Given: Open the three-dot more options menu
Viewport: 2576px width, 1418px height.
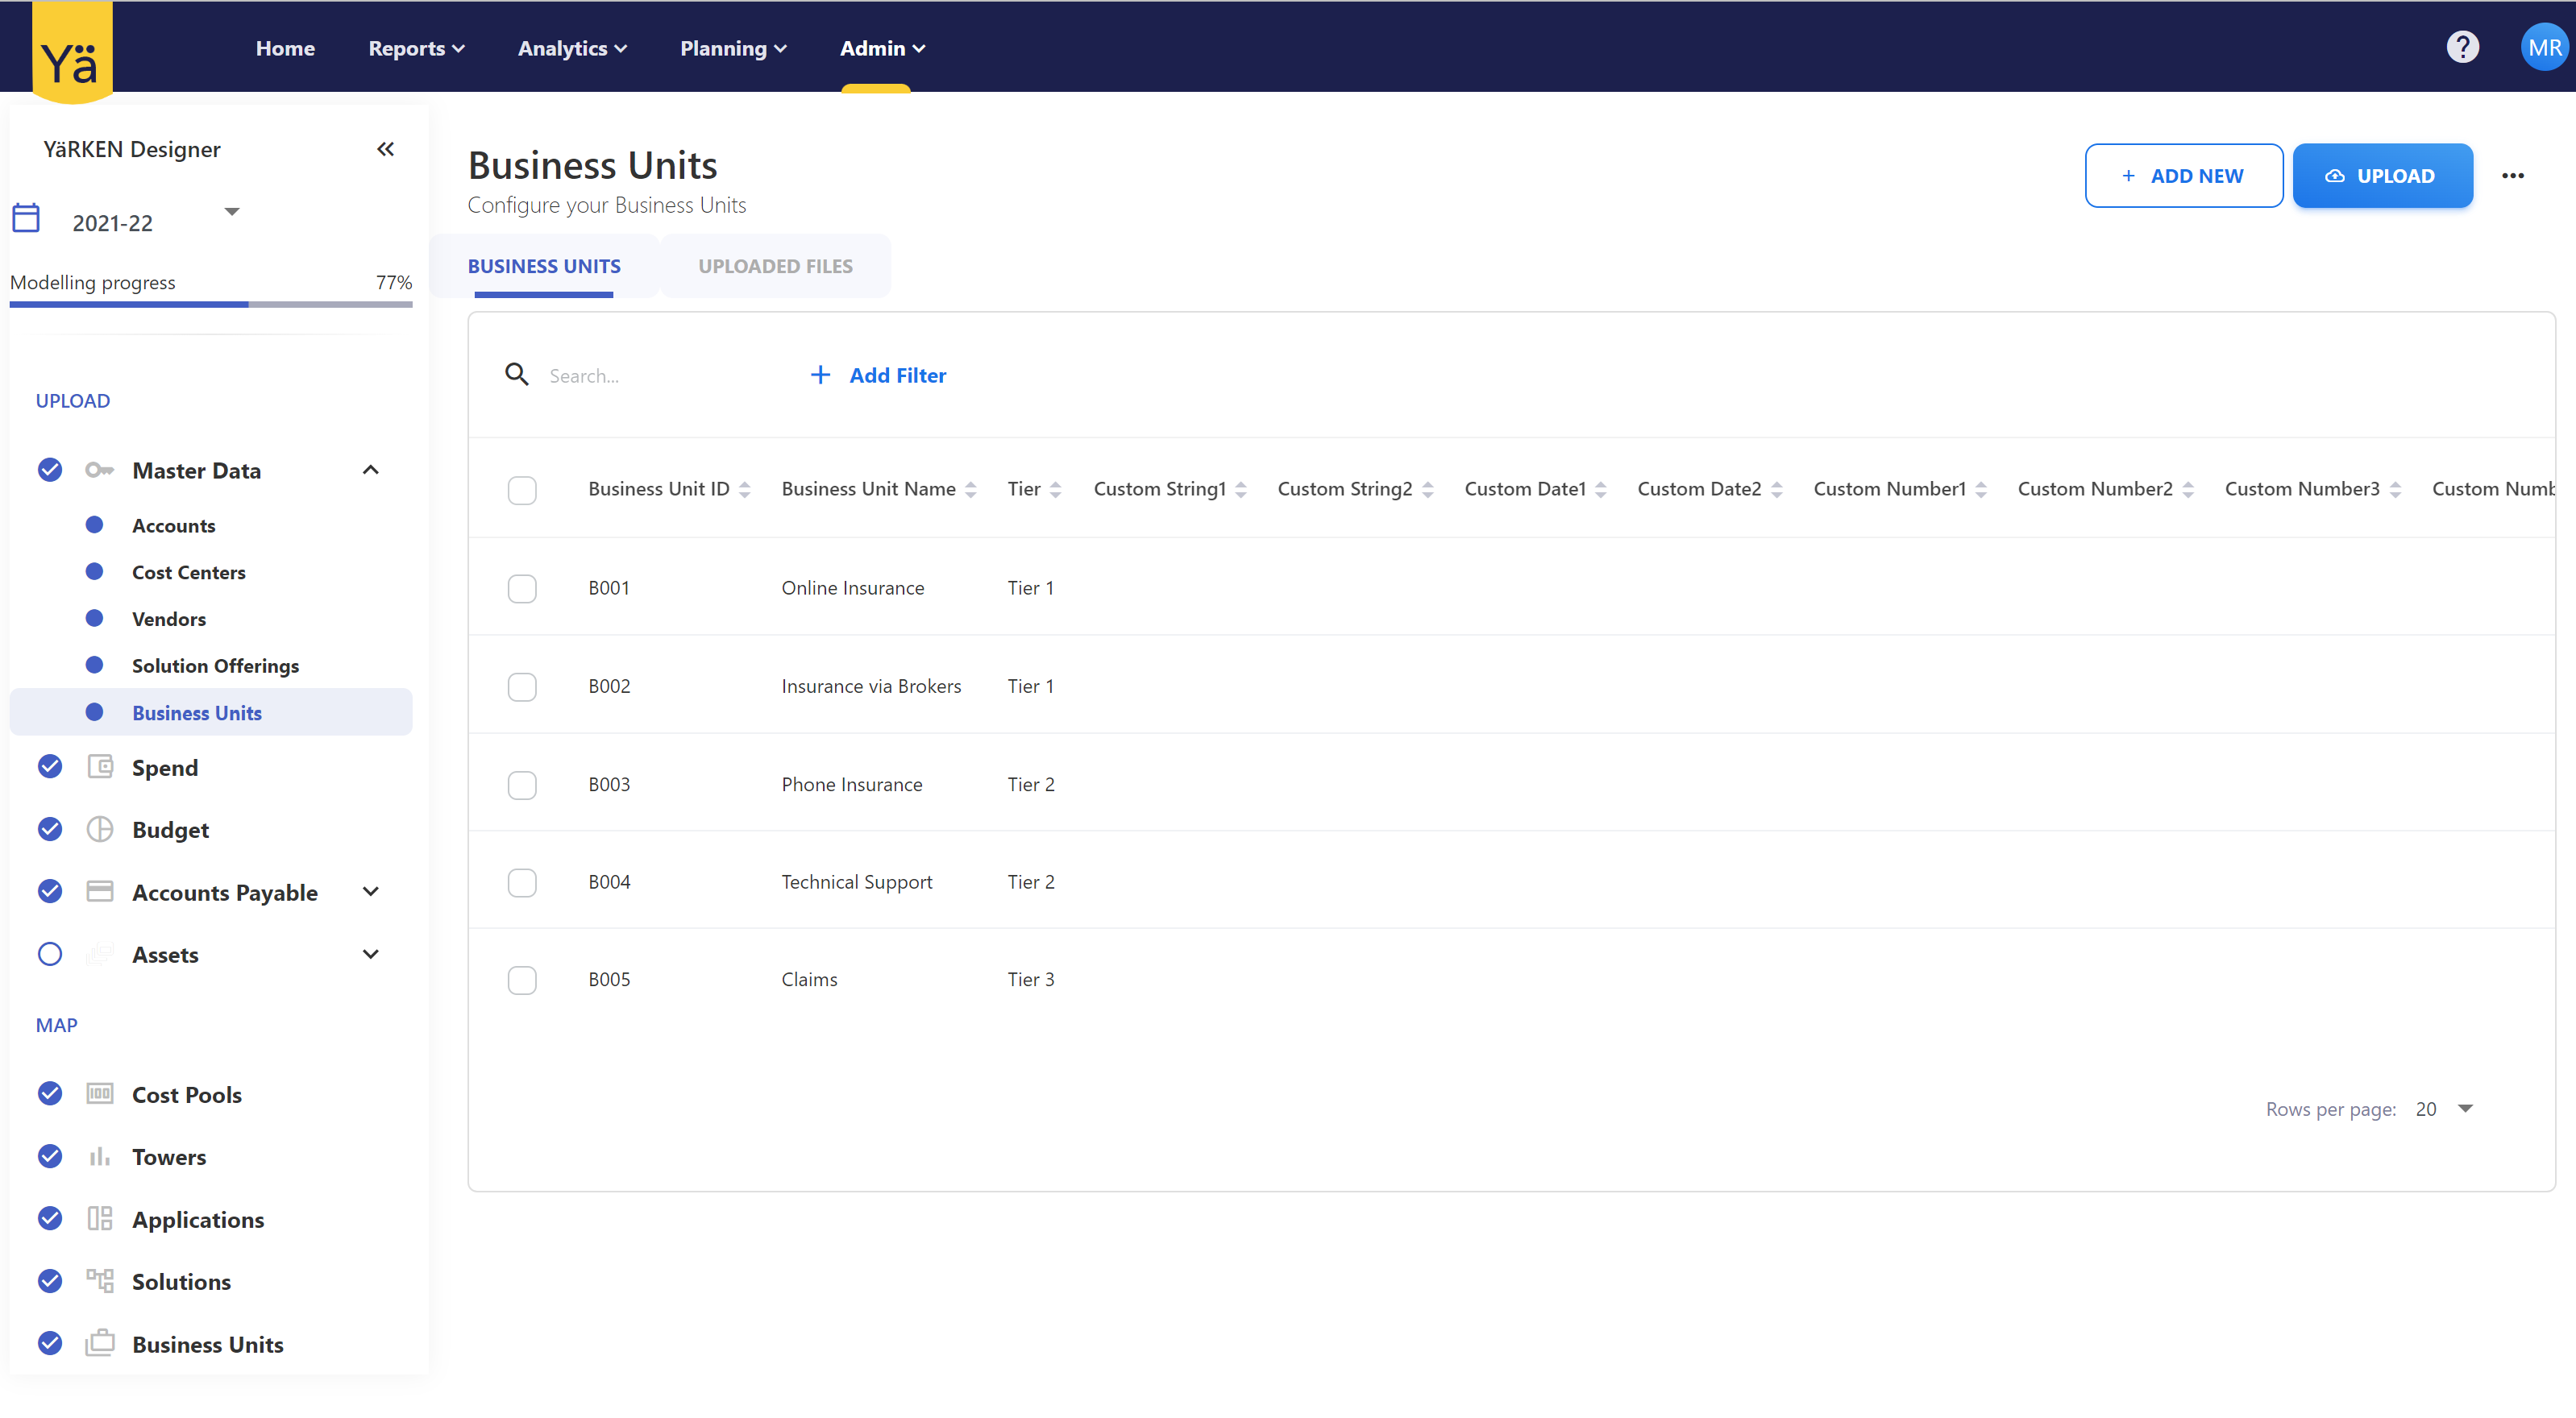Looking at the screenshot, I should (x=2512, y=176).
